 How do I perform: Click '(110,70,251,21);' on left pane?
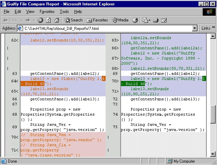(x=40, y=94)
